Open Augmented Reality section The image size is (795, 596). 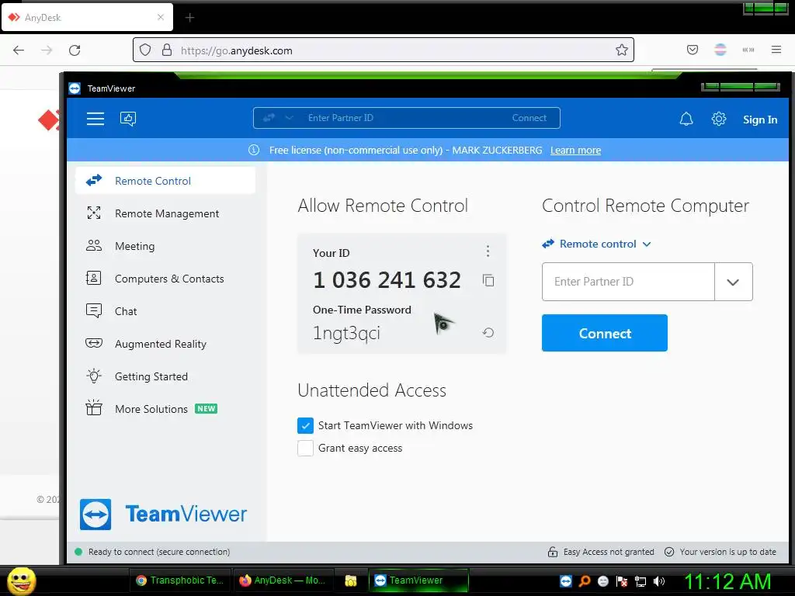[x=165, y=344]
